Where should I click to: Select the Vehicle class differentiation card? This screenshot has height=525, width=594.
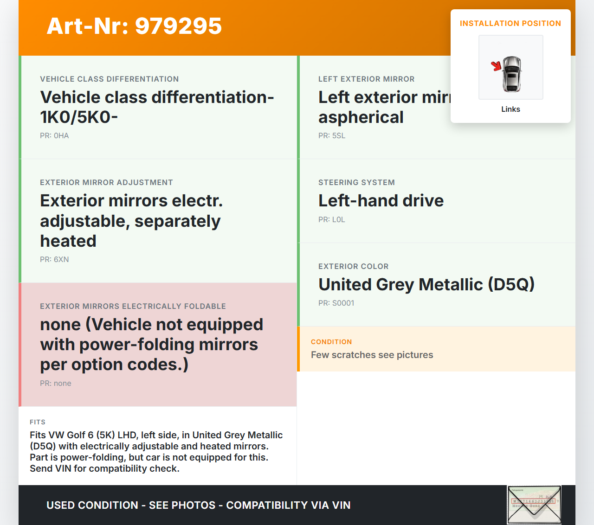coord(158,107)
